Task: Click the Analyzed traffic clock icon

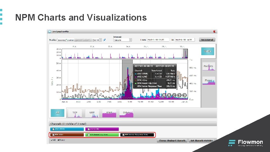Action: [49, 32]
